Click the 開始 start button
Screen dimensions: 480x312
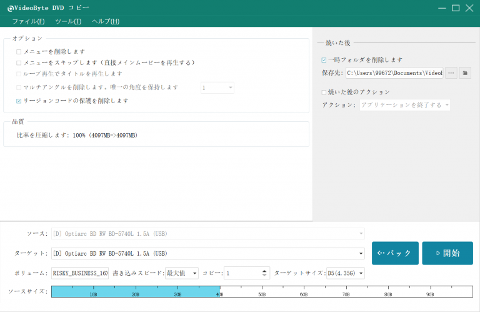pyautogui.click(x=447, y=253)
